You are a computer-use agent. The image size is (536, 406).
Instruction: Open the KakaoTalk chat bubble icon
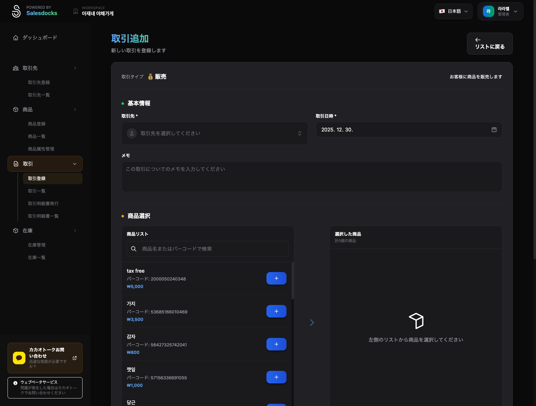pos(19,358)
